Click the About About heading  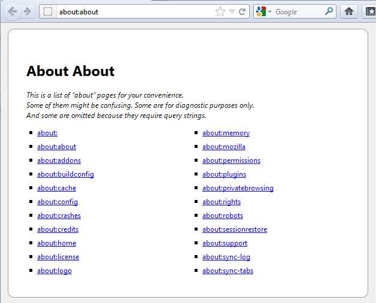[x=71, y=71]
